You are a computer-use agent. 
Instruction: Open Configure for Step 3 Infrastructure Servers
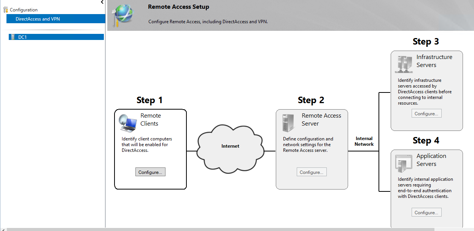click(426, 113)
